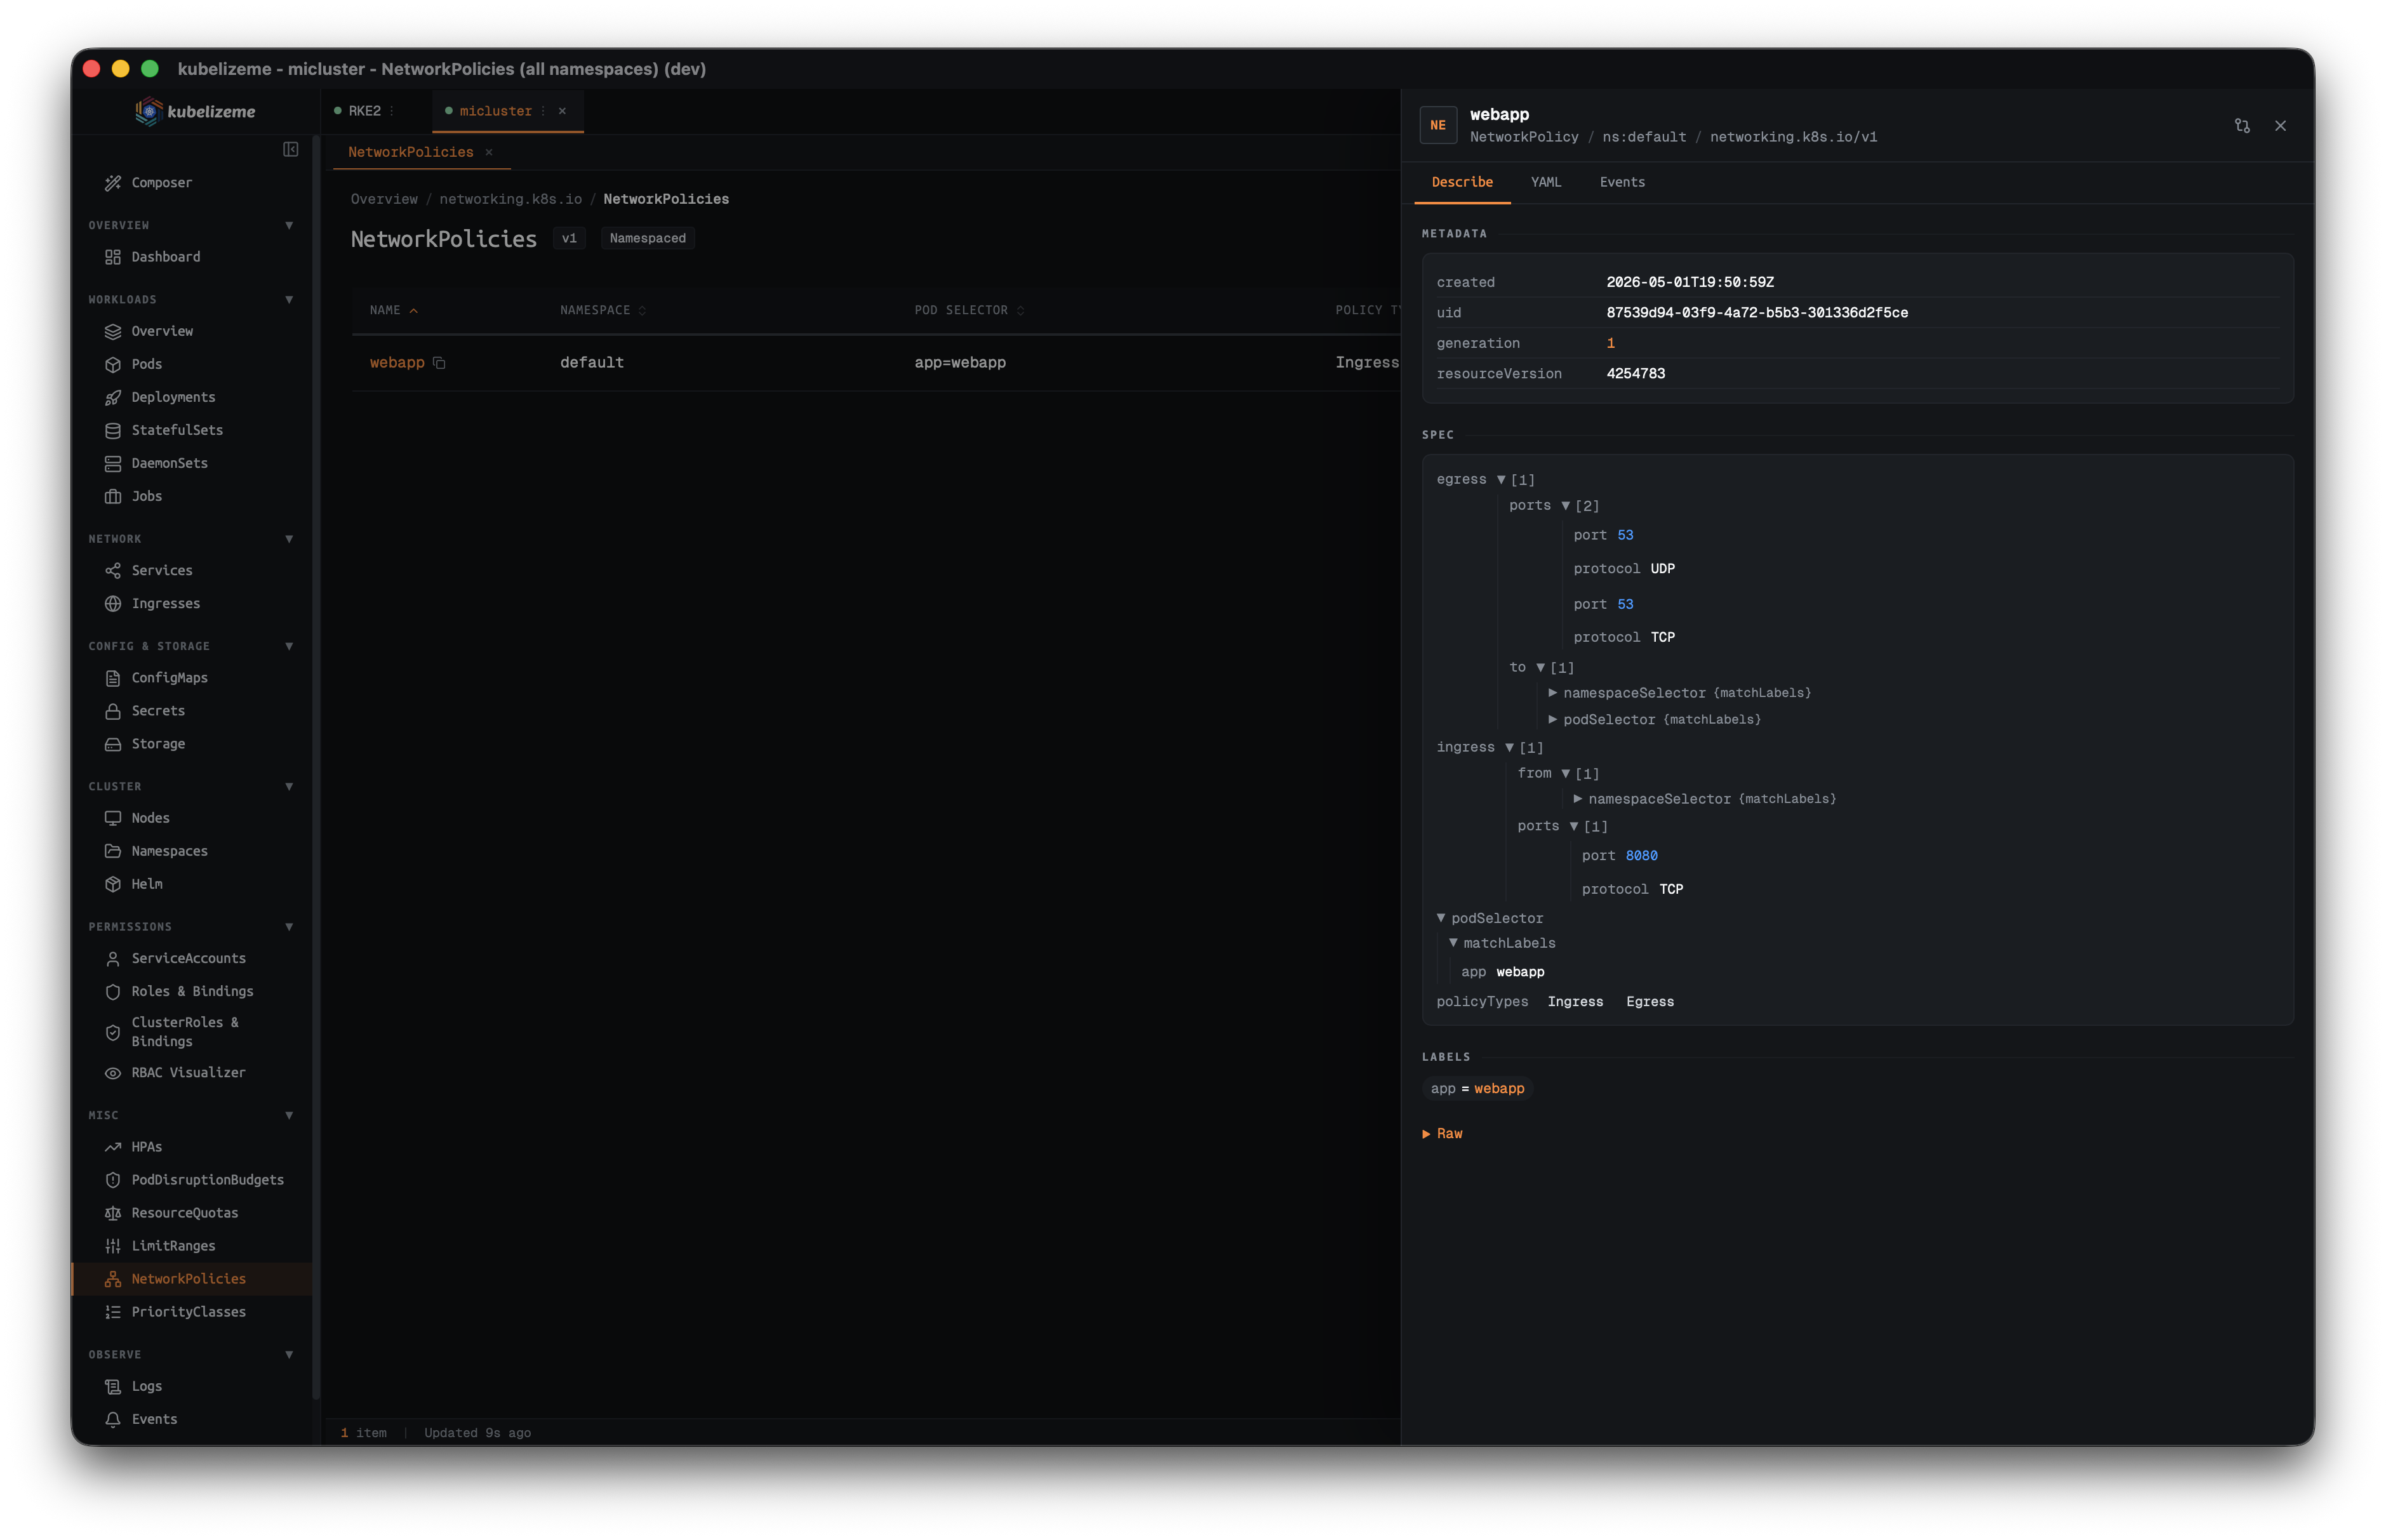Open the ConfigMaps file icon
2386x1540 pixels.
click(113, 678)
